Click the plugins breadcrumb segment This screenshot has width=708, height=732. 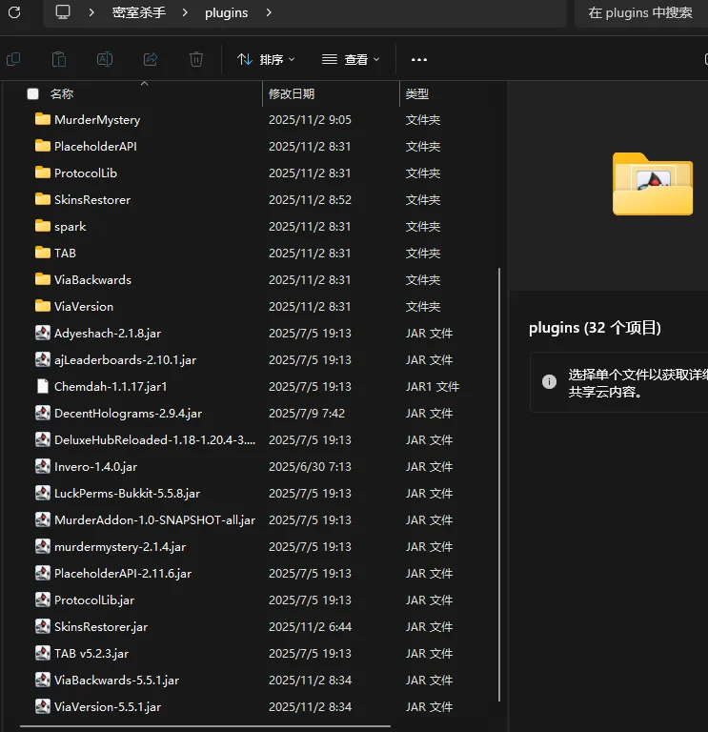(x=227, y=12)
